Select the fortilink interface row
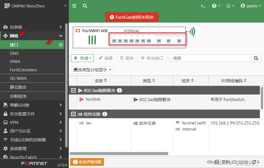 point(164,102)
